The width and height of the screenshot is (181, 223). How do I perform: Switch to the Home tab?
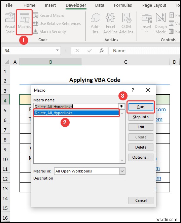point(29,5)
